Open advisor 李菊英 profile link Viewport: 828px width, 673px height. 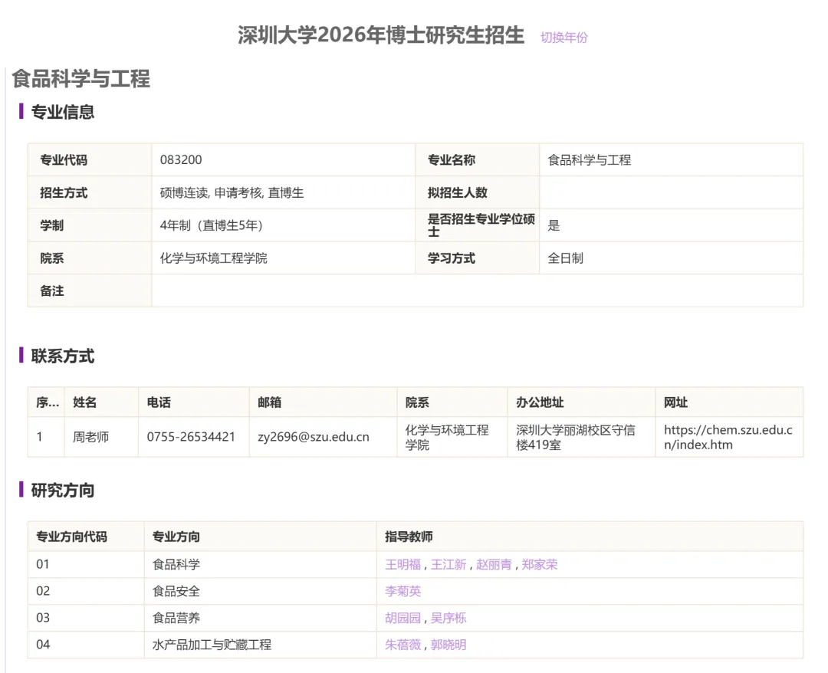click(403, 591)
